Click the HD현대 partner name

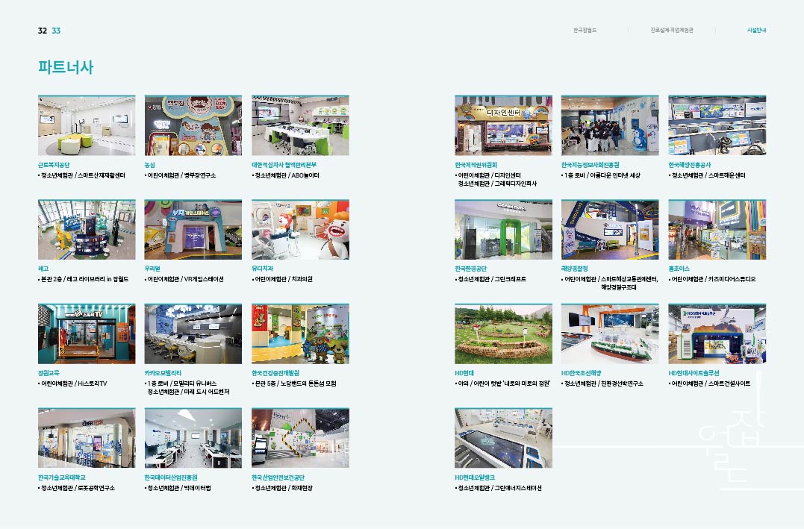464,373
